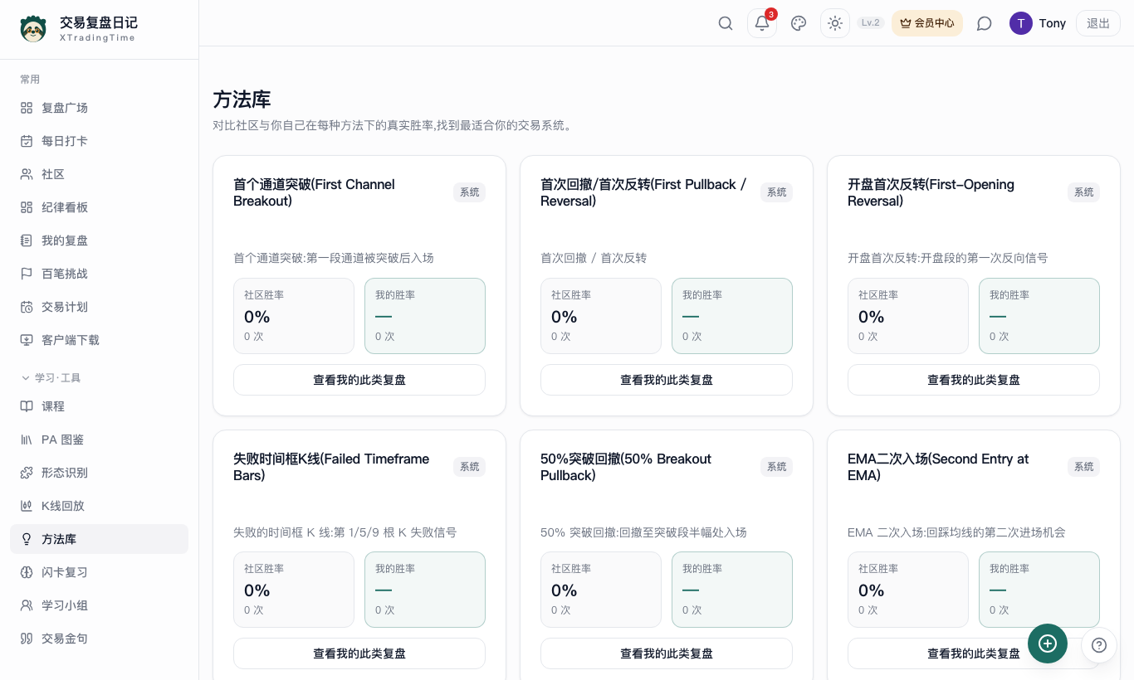1134x680 pixels.
Task: Toggle light/dark mode sun icon
Action: pos(835,23)
